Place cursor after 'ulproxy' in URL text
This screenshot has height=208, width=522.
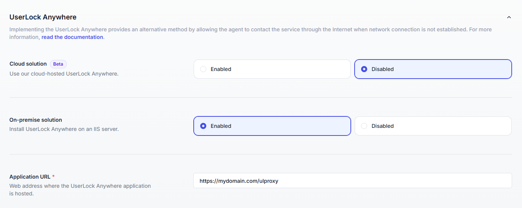[x=279, y=181]
